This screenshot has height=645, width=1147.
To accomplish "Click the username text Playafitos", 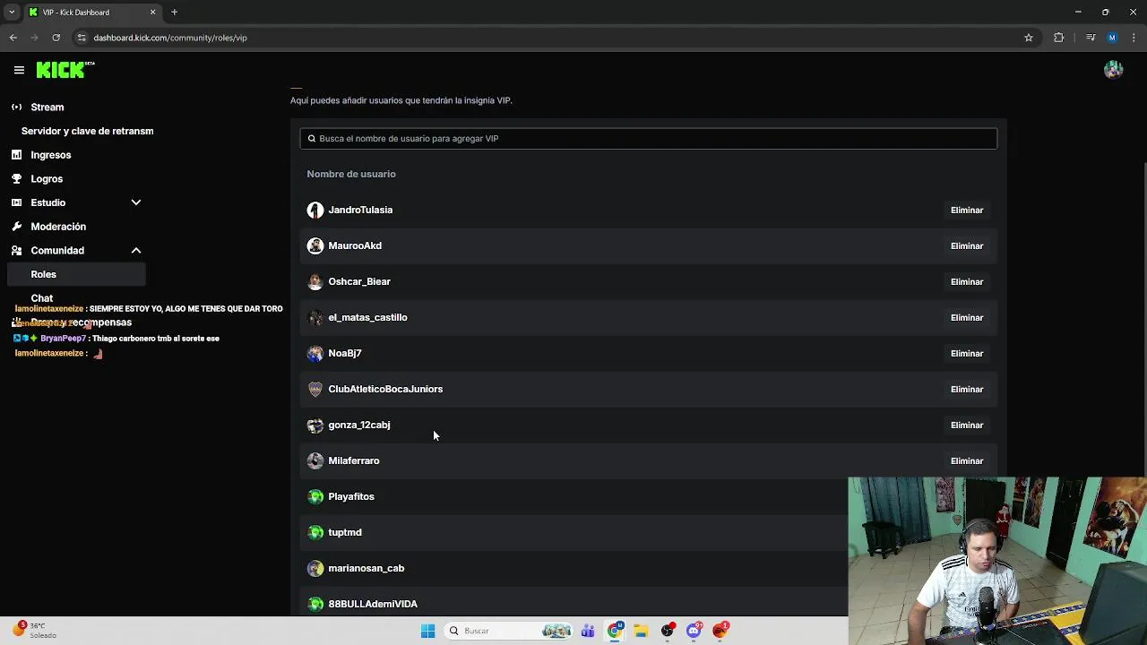I will point(351,496).
